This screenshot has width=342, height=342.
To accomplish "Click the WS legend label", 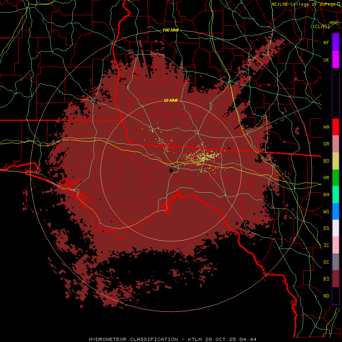I will (326, 212).
